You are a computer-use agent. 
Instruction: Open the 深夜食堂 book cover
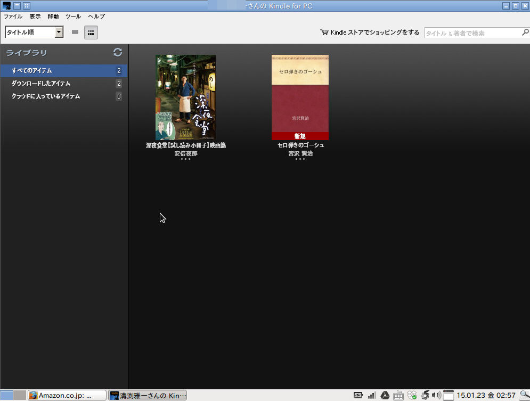pyautogui.click(x=185, y=97)
